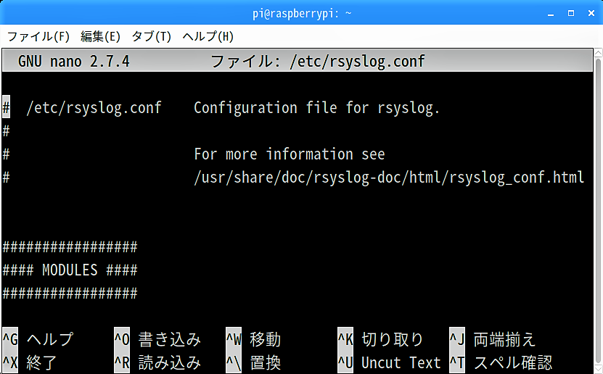Click the 'GNU nano 2.7.4' title text
Viewport: 603px width, 374px height.
(74, 62)
